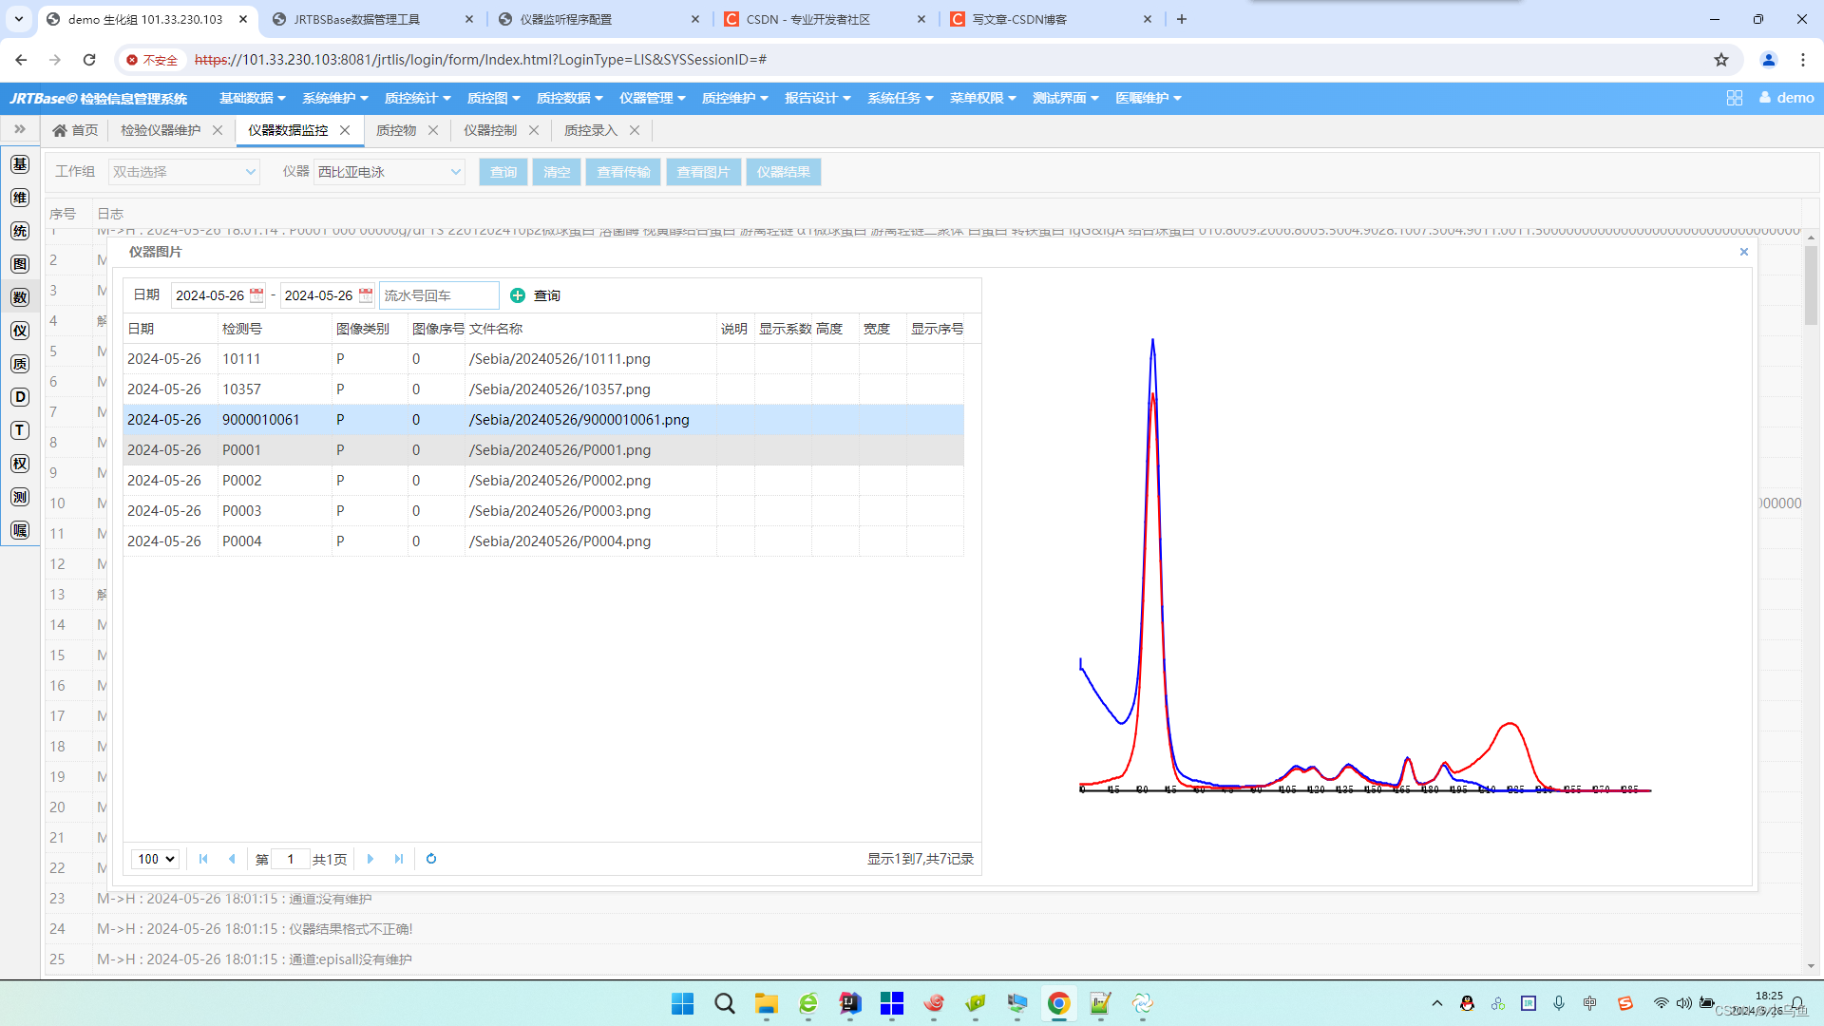Expand sidebar with double-chevron icon
Image resolution: width=1824 pixels, height=1026 pixels.
click(x=20, y=129)
